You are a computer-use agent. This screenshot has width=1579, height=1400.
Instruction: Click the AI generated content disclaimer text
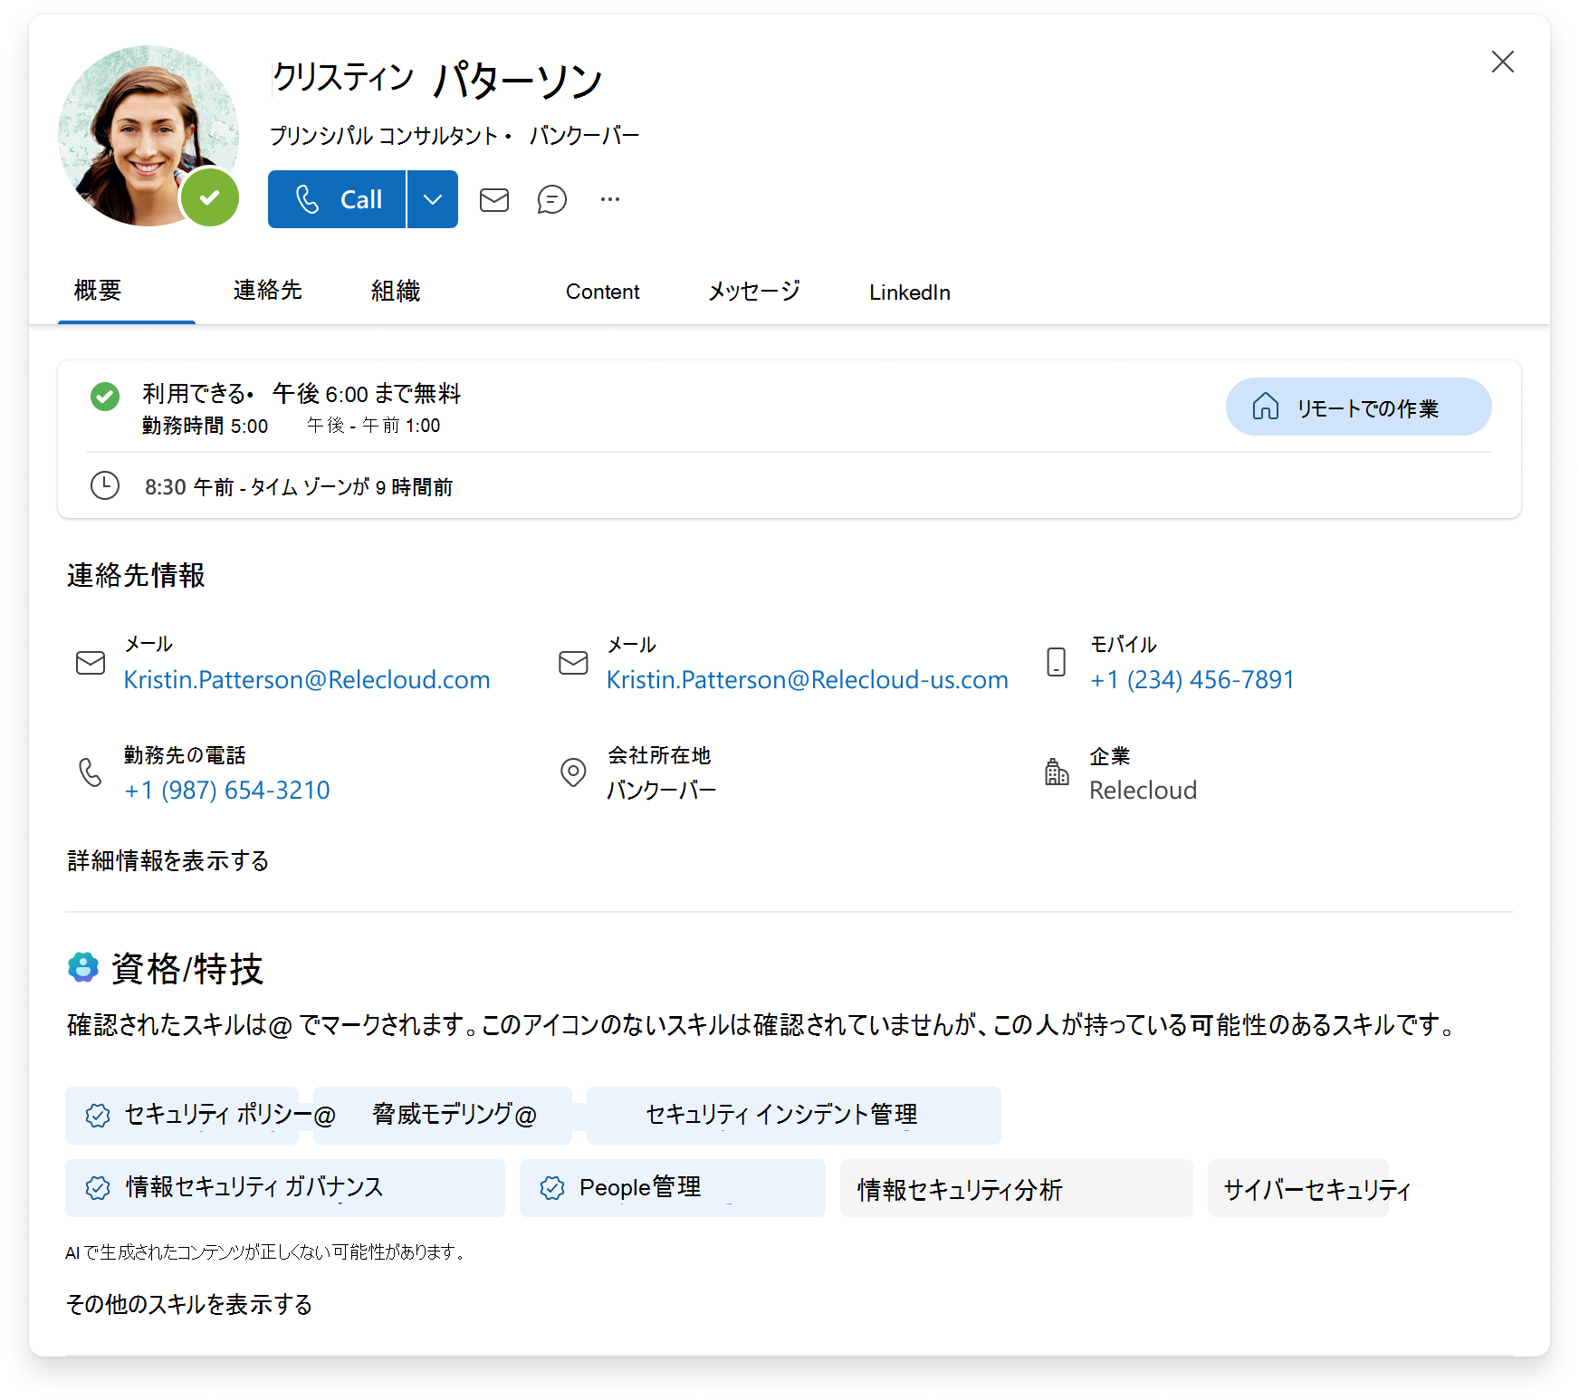266,1251
